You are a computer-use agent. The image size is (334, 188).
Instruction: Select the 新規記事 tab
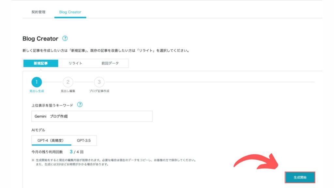41,63
